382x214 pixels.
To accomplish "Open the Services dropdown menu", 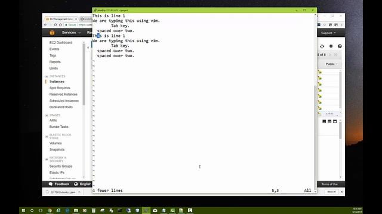I will [x=71, y=33].
